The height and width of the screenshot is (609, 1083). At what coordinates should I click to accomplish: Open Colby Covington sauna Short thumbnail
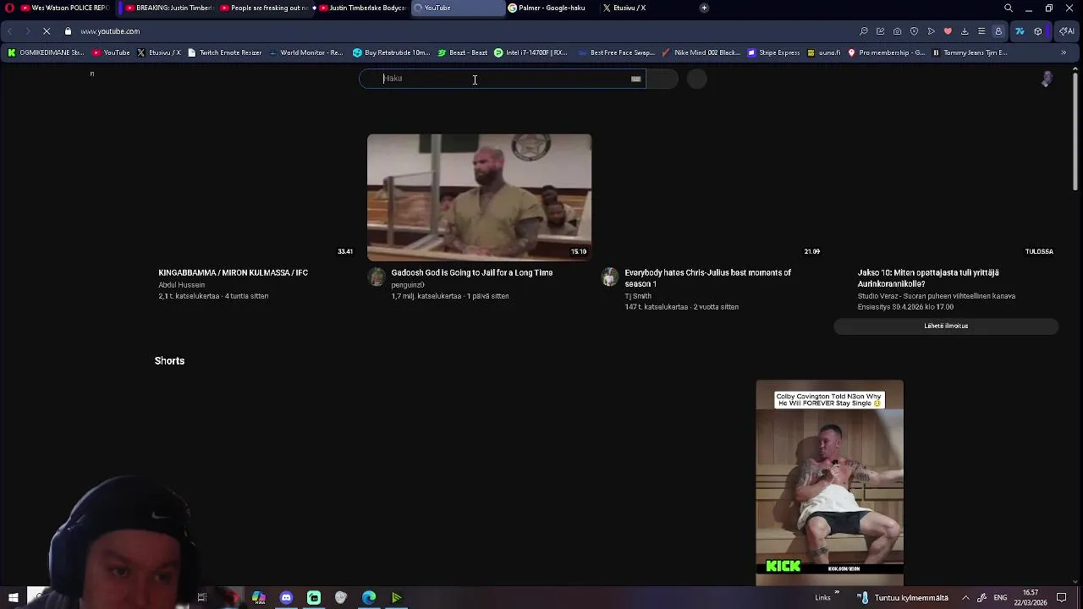[829, 482]
